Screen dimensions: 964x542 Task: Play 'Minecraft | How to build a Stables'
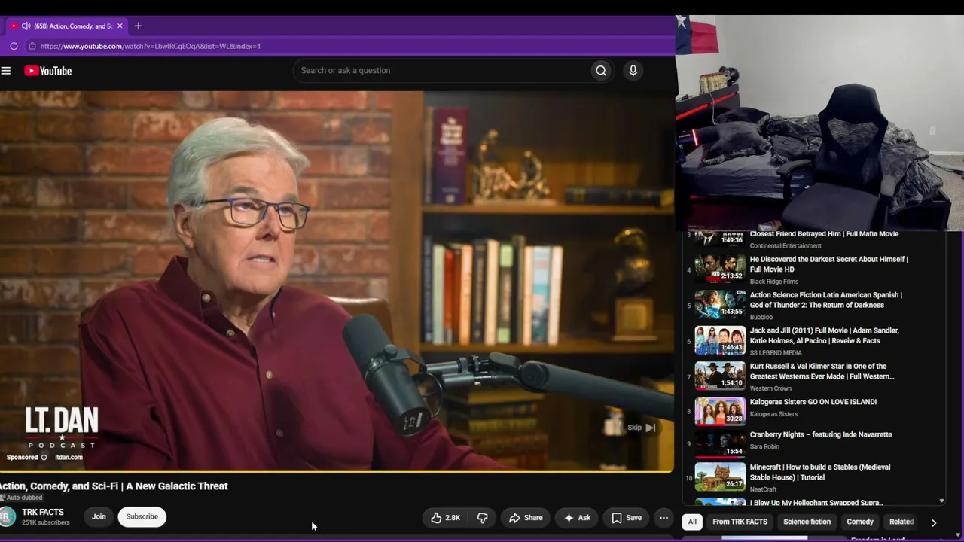pyautogui.click(x=820, y=472)
